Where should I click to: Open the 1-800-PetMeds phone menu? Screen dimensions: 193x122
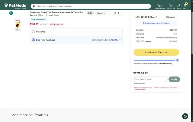(160, 6)
